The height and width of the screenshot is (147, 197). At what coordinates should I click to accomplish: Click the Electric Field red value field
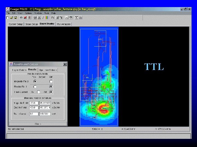[45, 108]
